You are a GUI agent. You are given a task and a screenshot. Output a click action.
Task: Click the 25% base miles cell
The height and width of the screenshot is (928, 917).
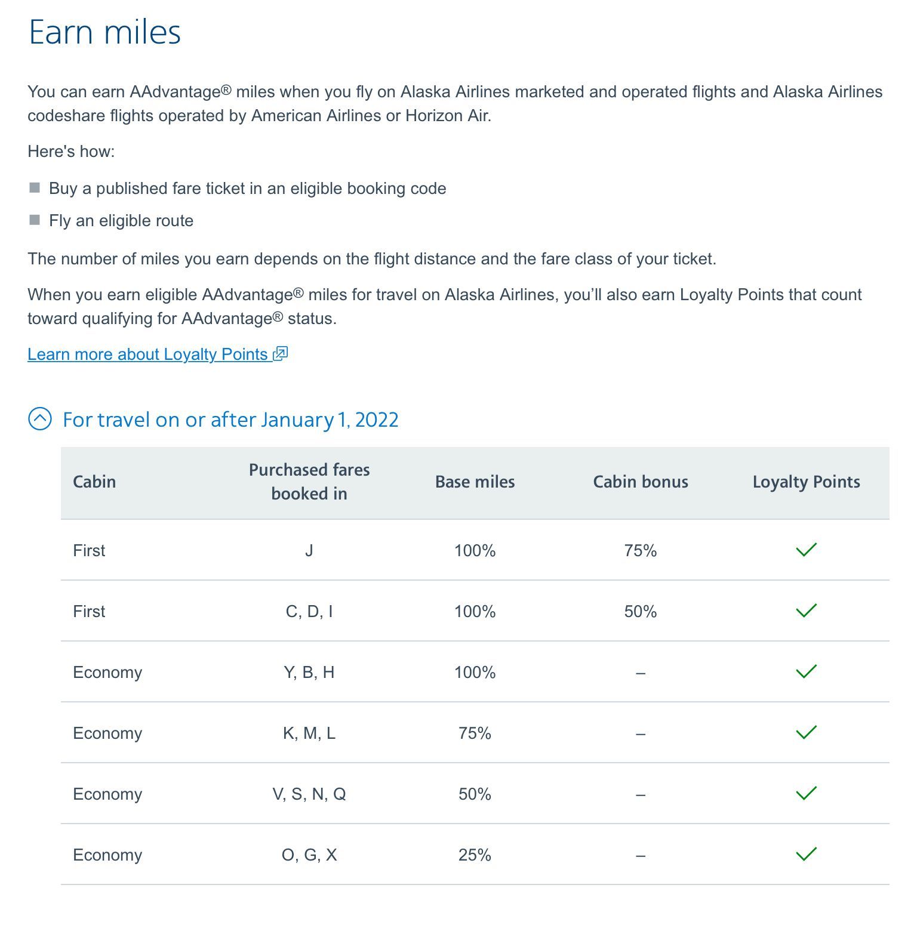(x=475, y=855)
